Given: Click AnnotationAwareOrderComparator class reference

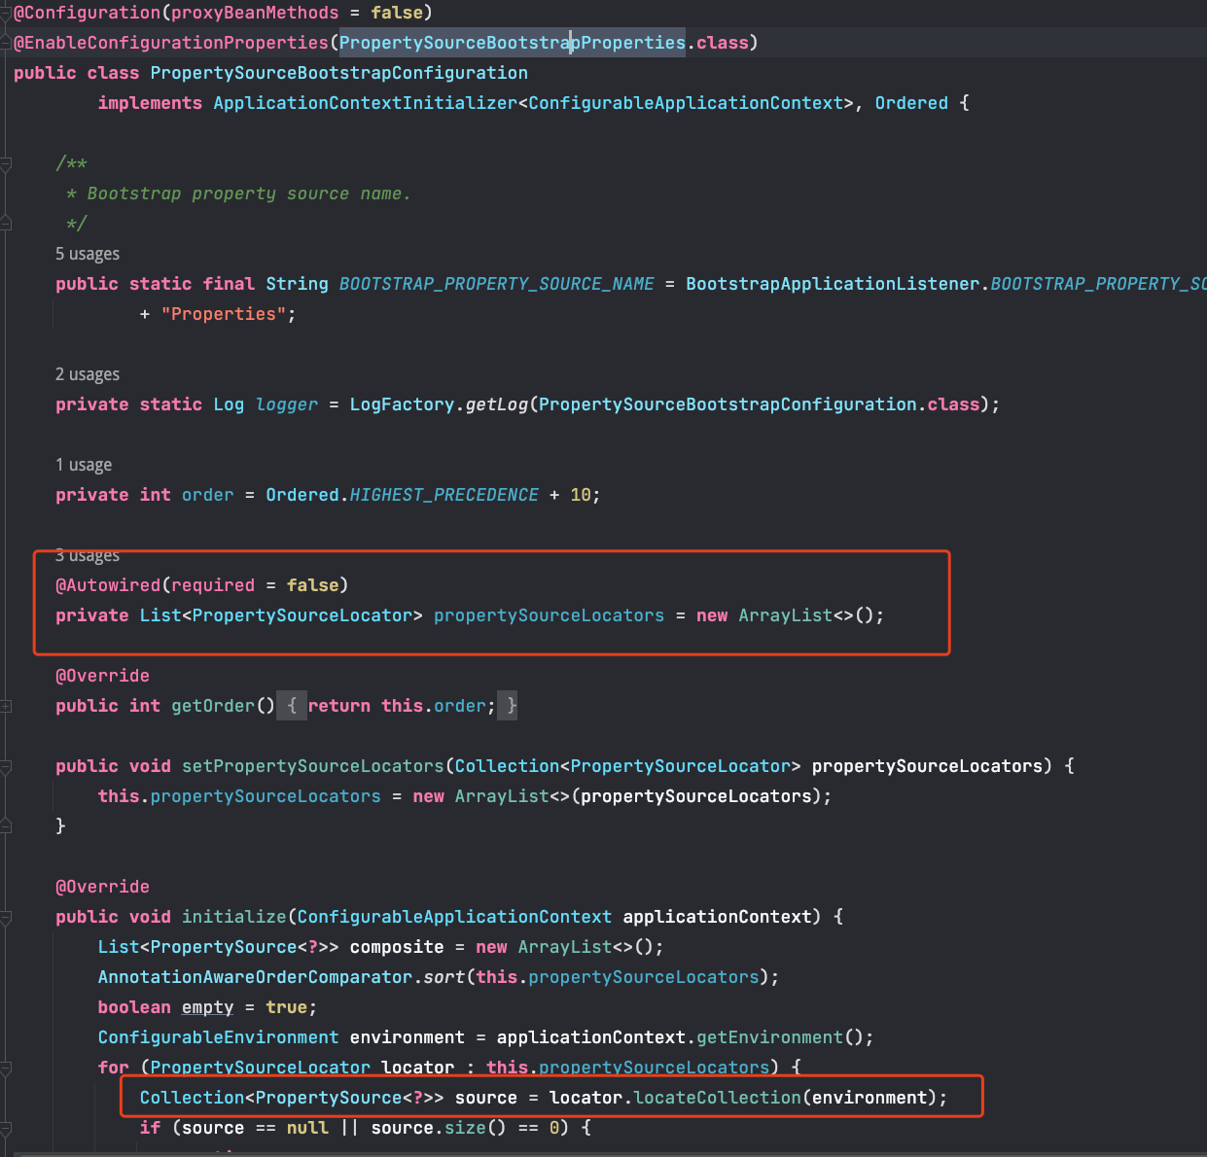Looking at the screenshot, I should tap(255, 977).
